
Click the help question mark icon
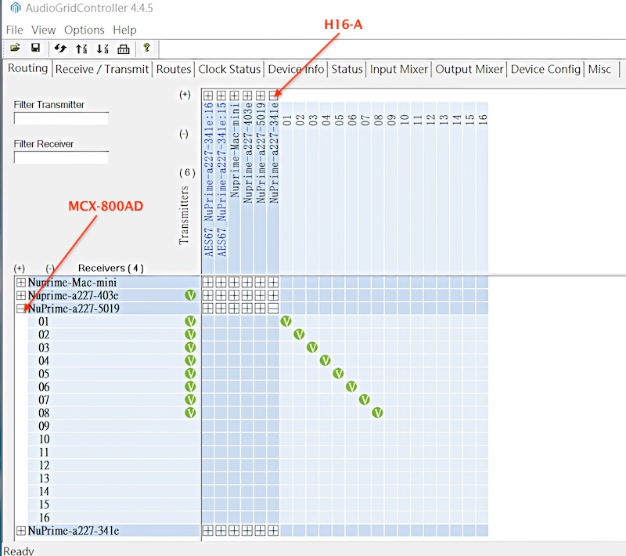click(146, 49)
